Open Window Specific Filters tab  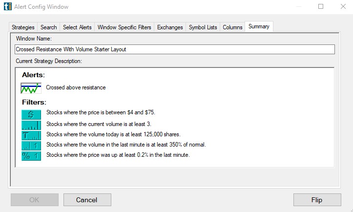[125, 27]
